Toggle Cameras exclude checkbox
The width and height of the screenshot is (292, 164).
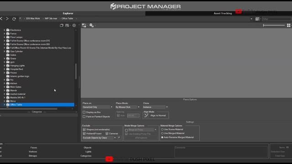pos(107,133)
